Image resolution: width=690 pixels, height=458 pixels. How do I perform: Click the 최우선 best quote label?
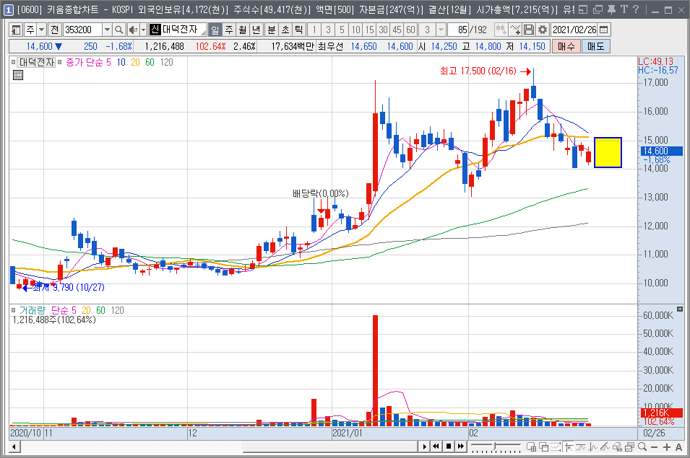point(330,47)
